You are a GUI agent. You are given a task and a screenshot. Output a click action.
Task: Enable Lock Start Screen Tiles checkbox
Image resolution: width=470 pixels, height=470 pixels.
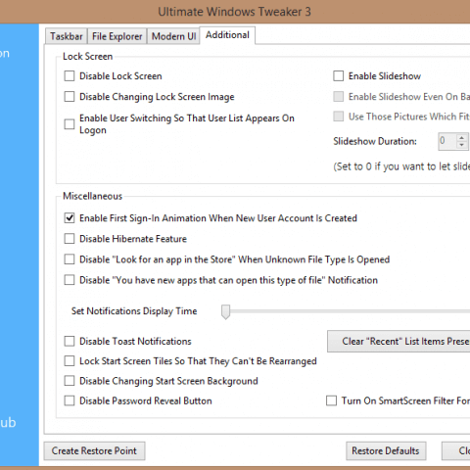click(x=70, y=361)
